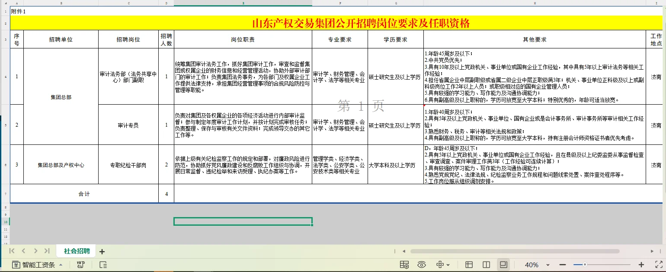The height and width of the screenshot is (272, 666).
Task: Click the 岗位职责 header cell
Action: (x=243, y=39)
